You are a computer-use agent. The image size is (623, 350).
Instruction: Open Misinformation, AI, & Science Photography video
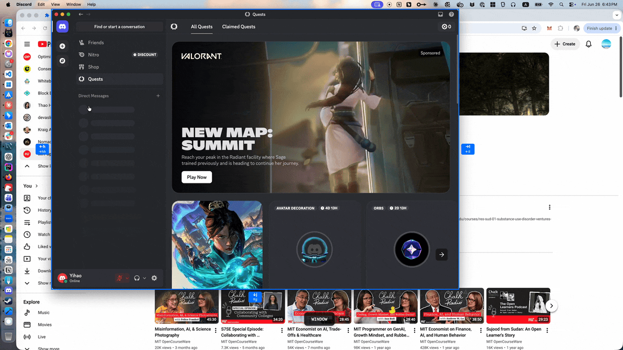click(x=186, y=306)
